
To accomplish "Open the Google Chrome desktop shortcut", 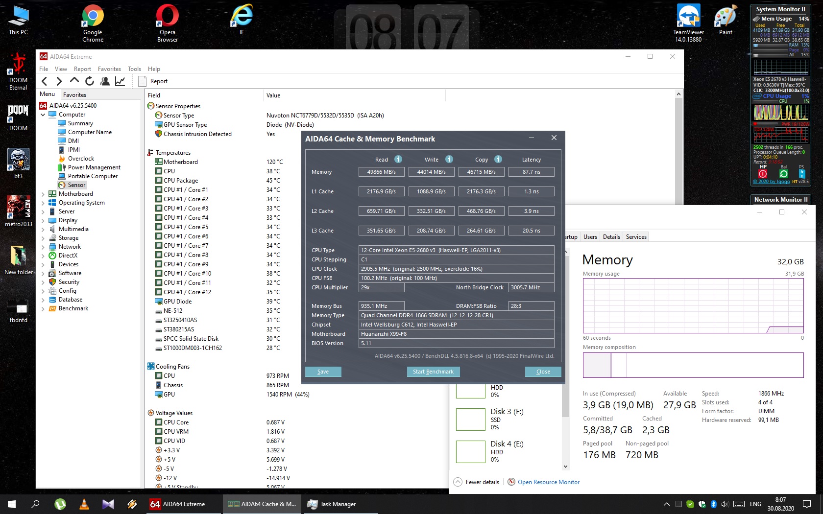I will pyautogui.click(x=93, y=23).
